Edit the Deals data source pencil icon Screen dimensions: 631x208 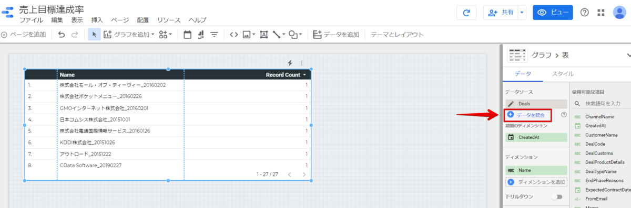coord(511,104)
